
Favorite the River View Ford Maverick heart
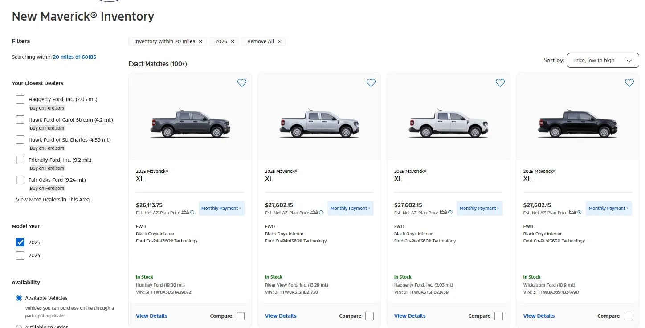pos(371,83)
